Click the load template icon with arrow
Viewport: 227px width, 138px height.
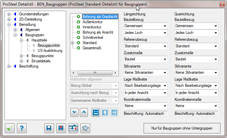tap(73, 128)
